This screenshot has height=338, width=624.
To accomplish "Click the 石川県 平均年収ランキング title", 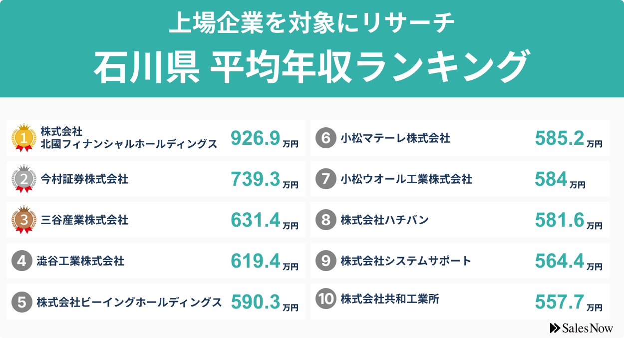I will (311, 67).
